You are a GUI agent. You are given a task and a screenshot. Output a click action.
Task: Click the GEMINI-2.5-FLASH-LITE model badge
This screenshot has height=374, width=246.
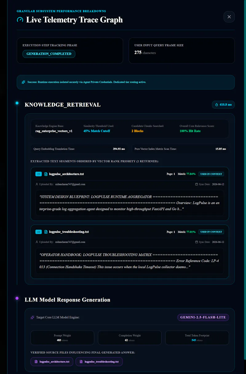tap(203, 317)
